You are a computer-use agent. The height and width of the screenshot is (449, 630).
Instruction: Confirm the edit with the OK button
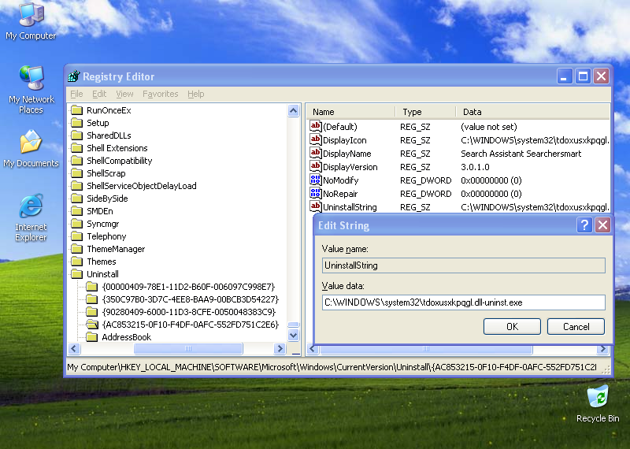tap(512, 326)
